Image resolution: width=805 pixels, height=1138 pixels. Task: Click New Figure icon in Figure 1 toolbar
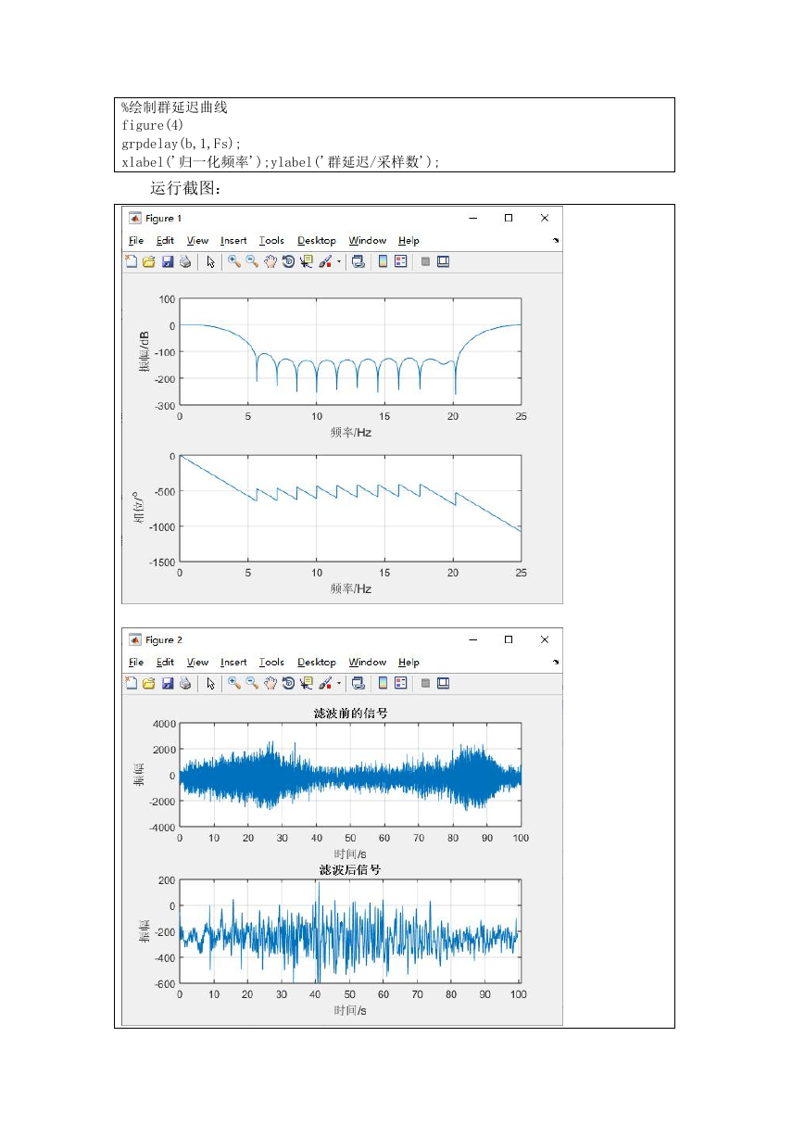click(131, 262)
